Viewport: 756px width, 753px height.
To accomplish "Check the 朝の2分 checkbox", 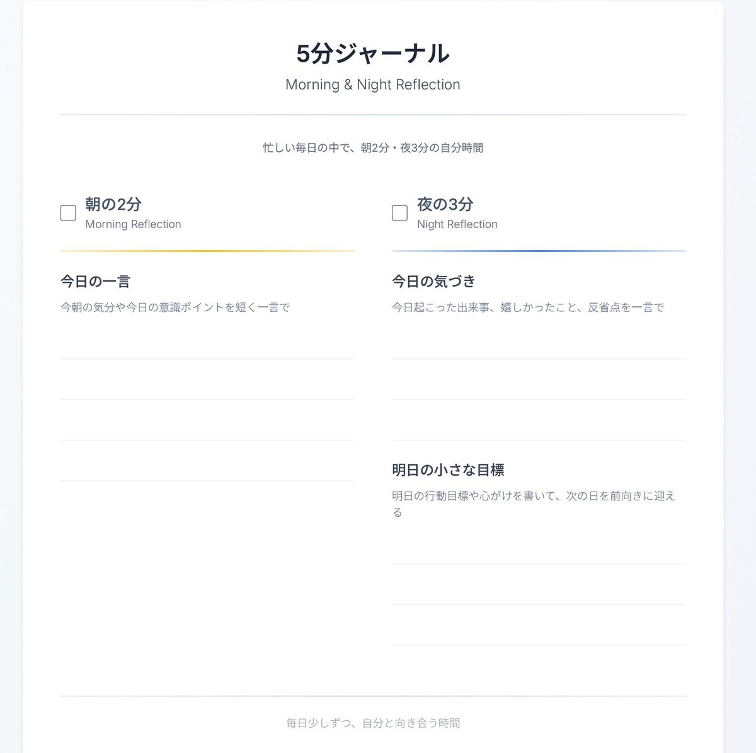I will coord(68,213).
